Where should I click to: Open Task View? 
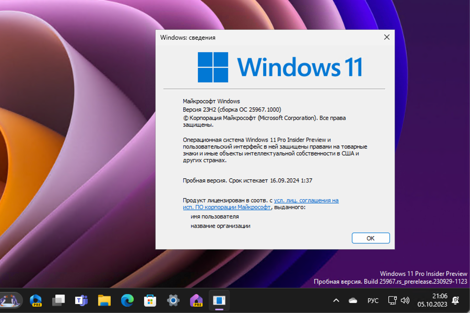(x=59, y=300)
